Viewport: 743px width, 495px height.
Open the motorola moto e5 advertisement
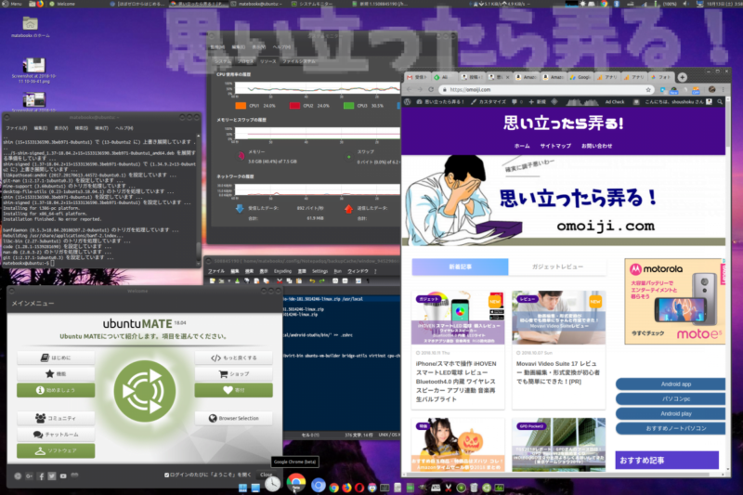pyautogui.click(x=675, y=301)
